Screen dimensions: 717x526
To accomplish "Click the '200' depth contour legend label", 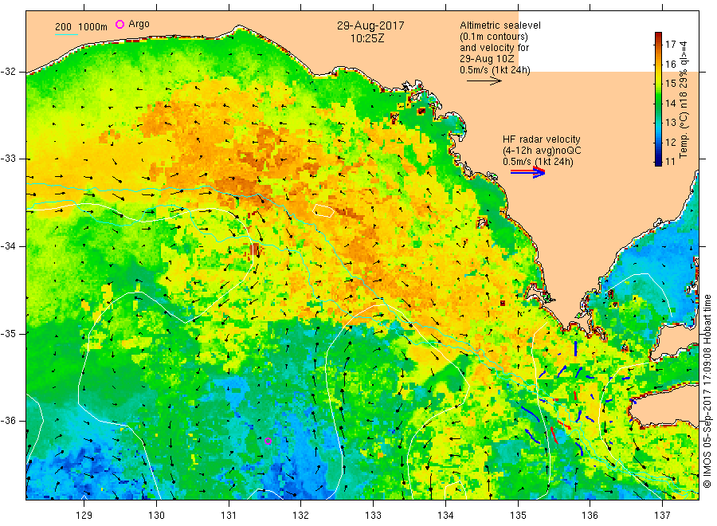I will [63, 27].
